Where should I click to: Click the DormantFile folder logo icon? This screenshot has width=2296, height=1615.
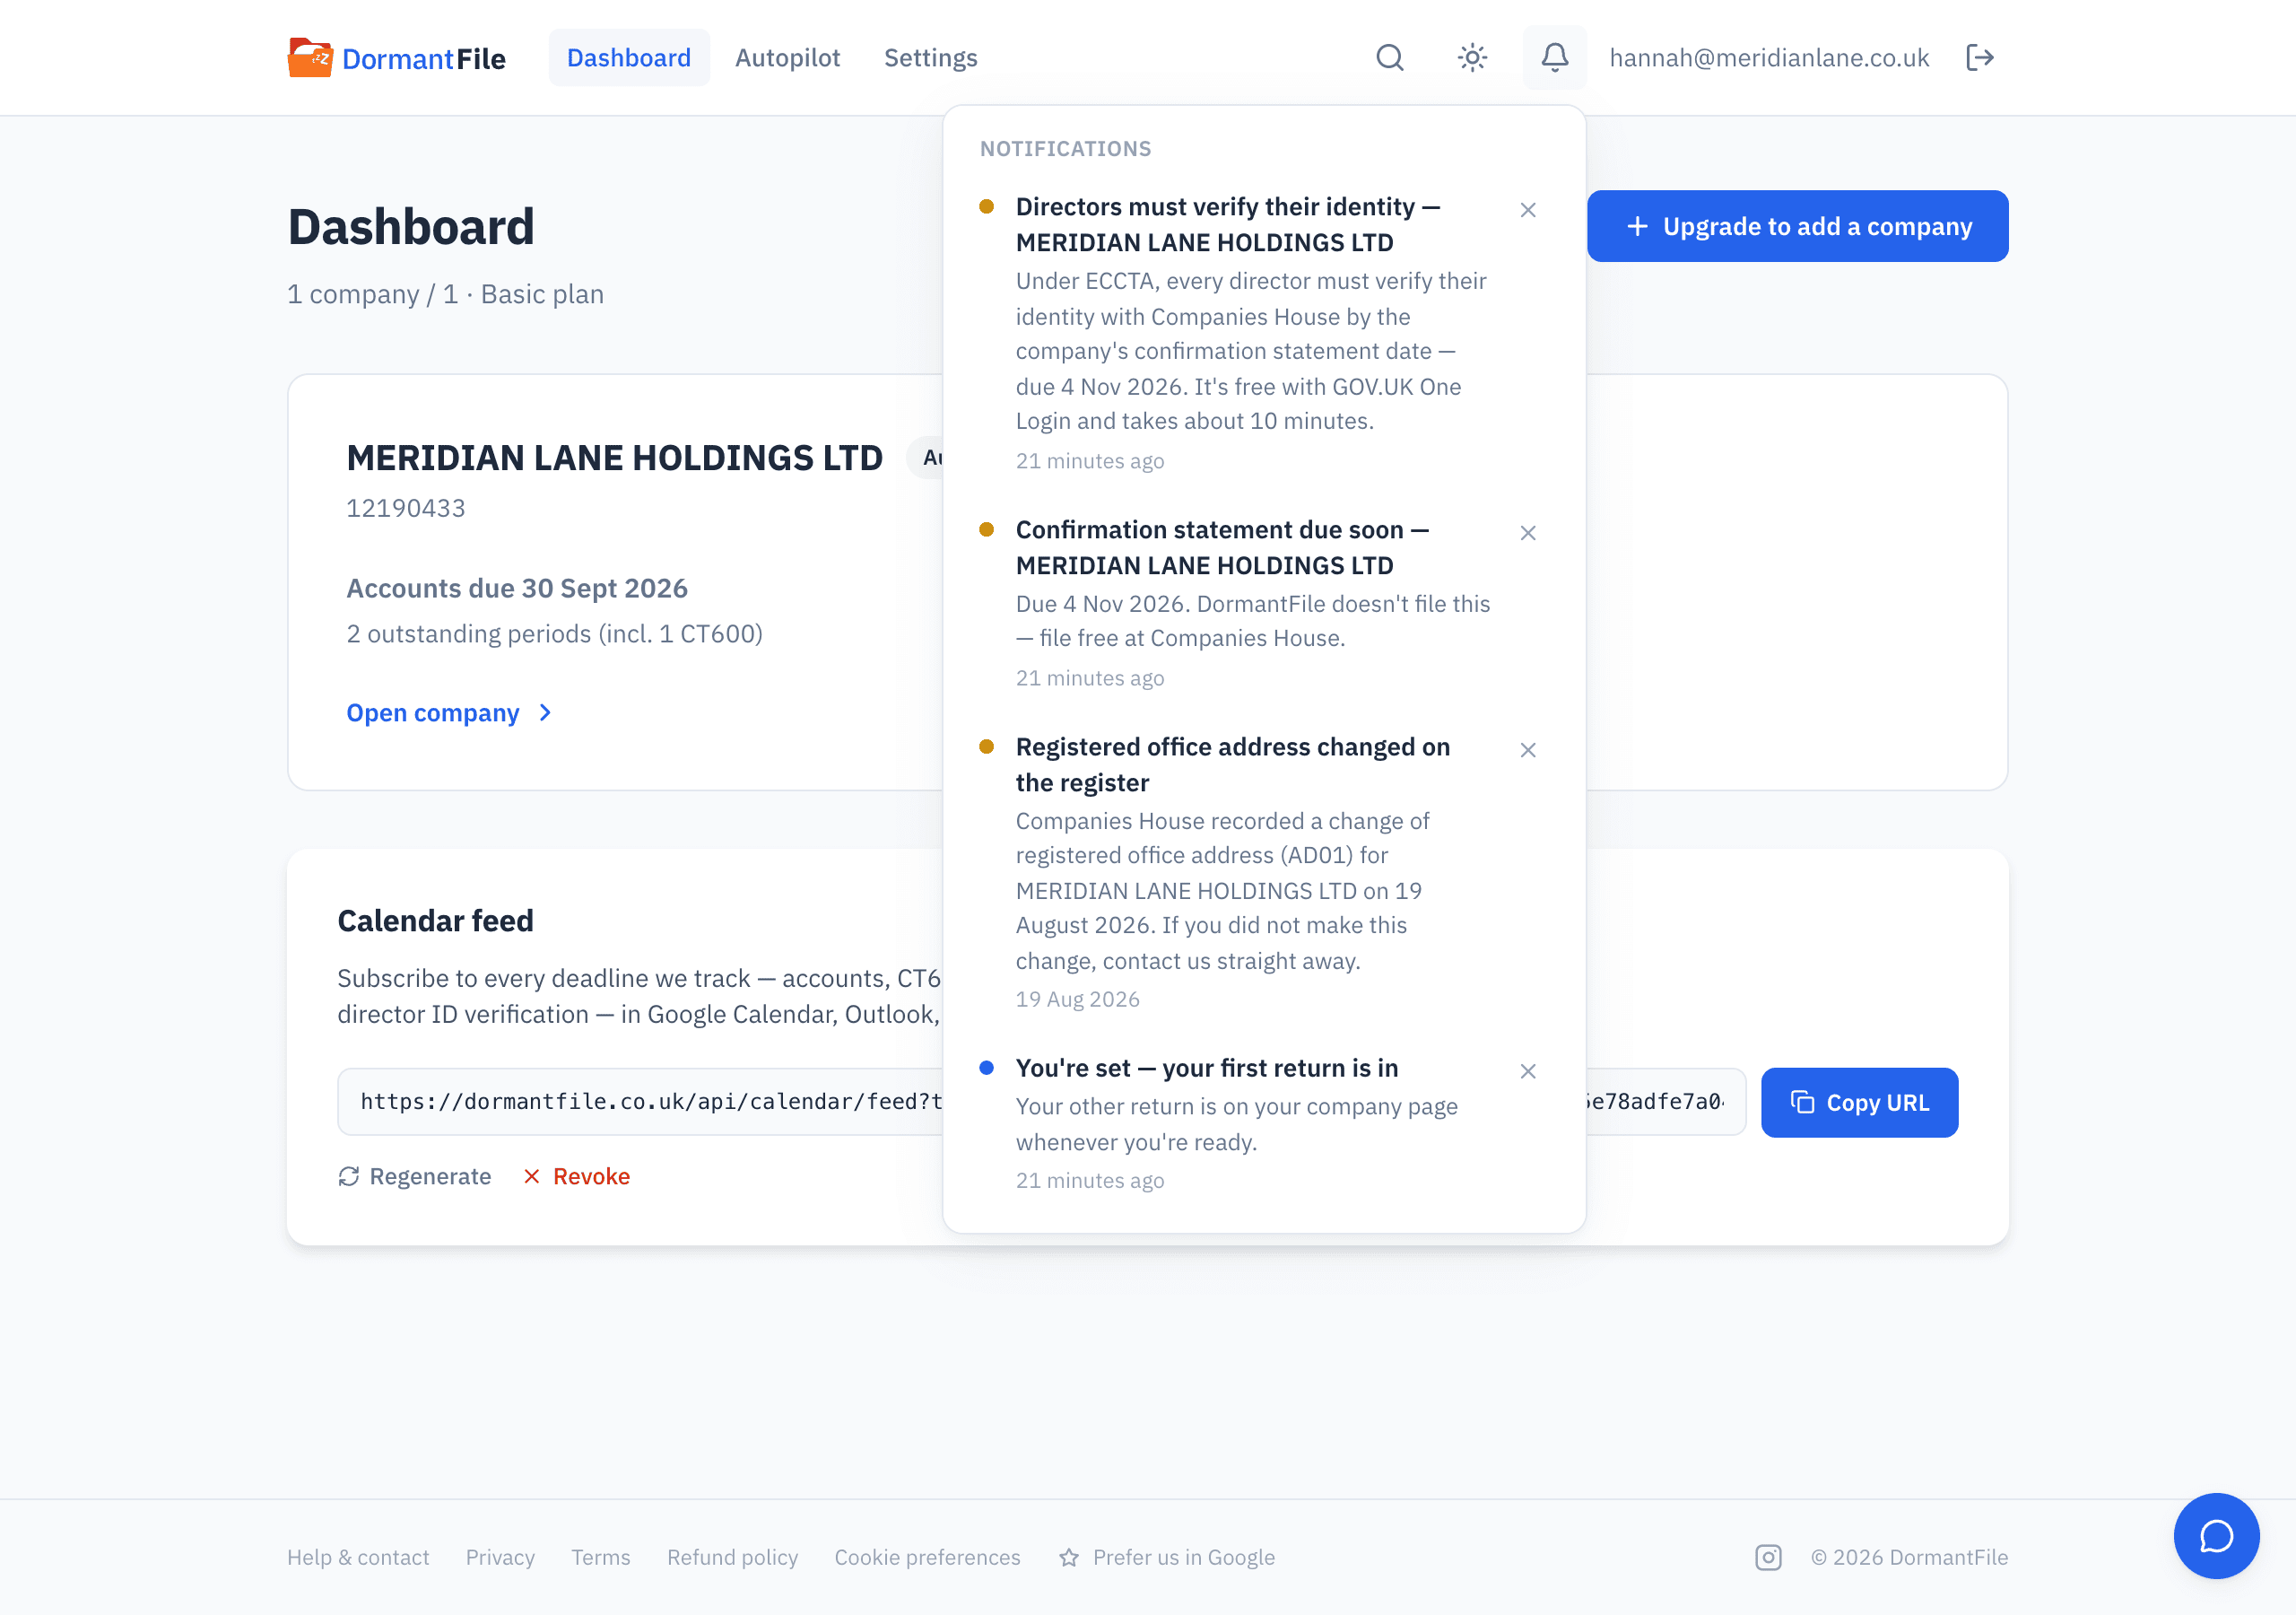pyautogui.click(x=310, y=58)
